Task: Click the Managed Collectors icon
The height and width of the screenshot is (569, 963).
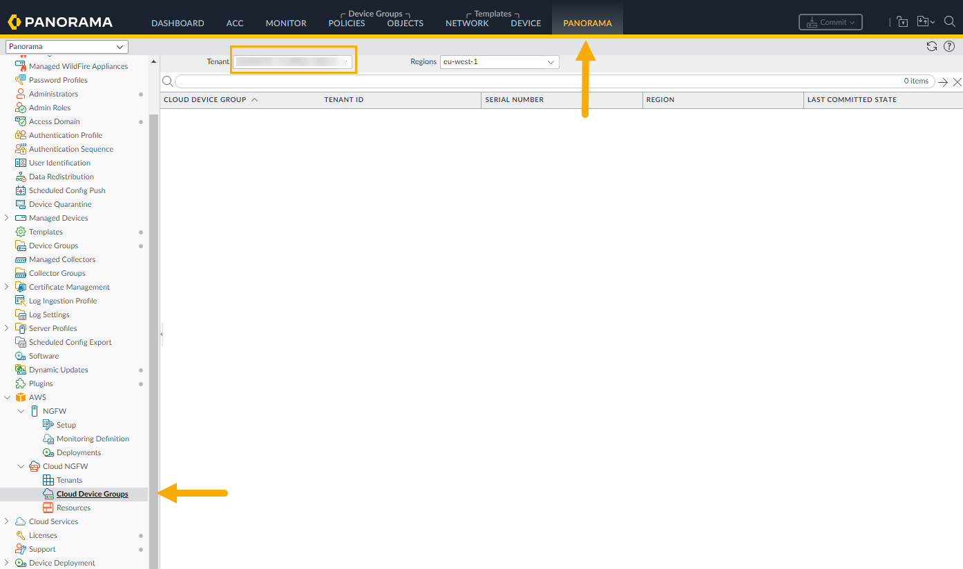Action: 21,259
